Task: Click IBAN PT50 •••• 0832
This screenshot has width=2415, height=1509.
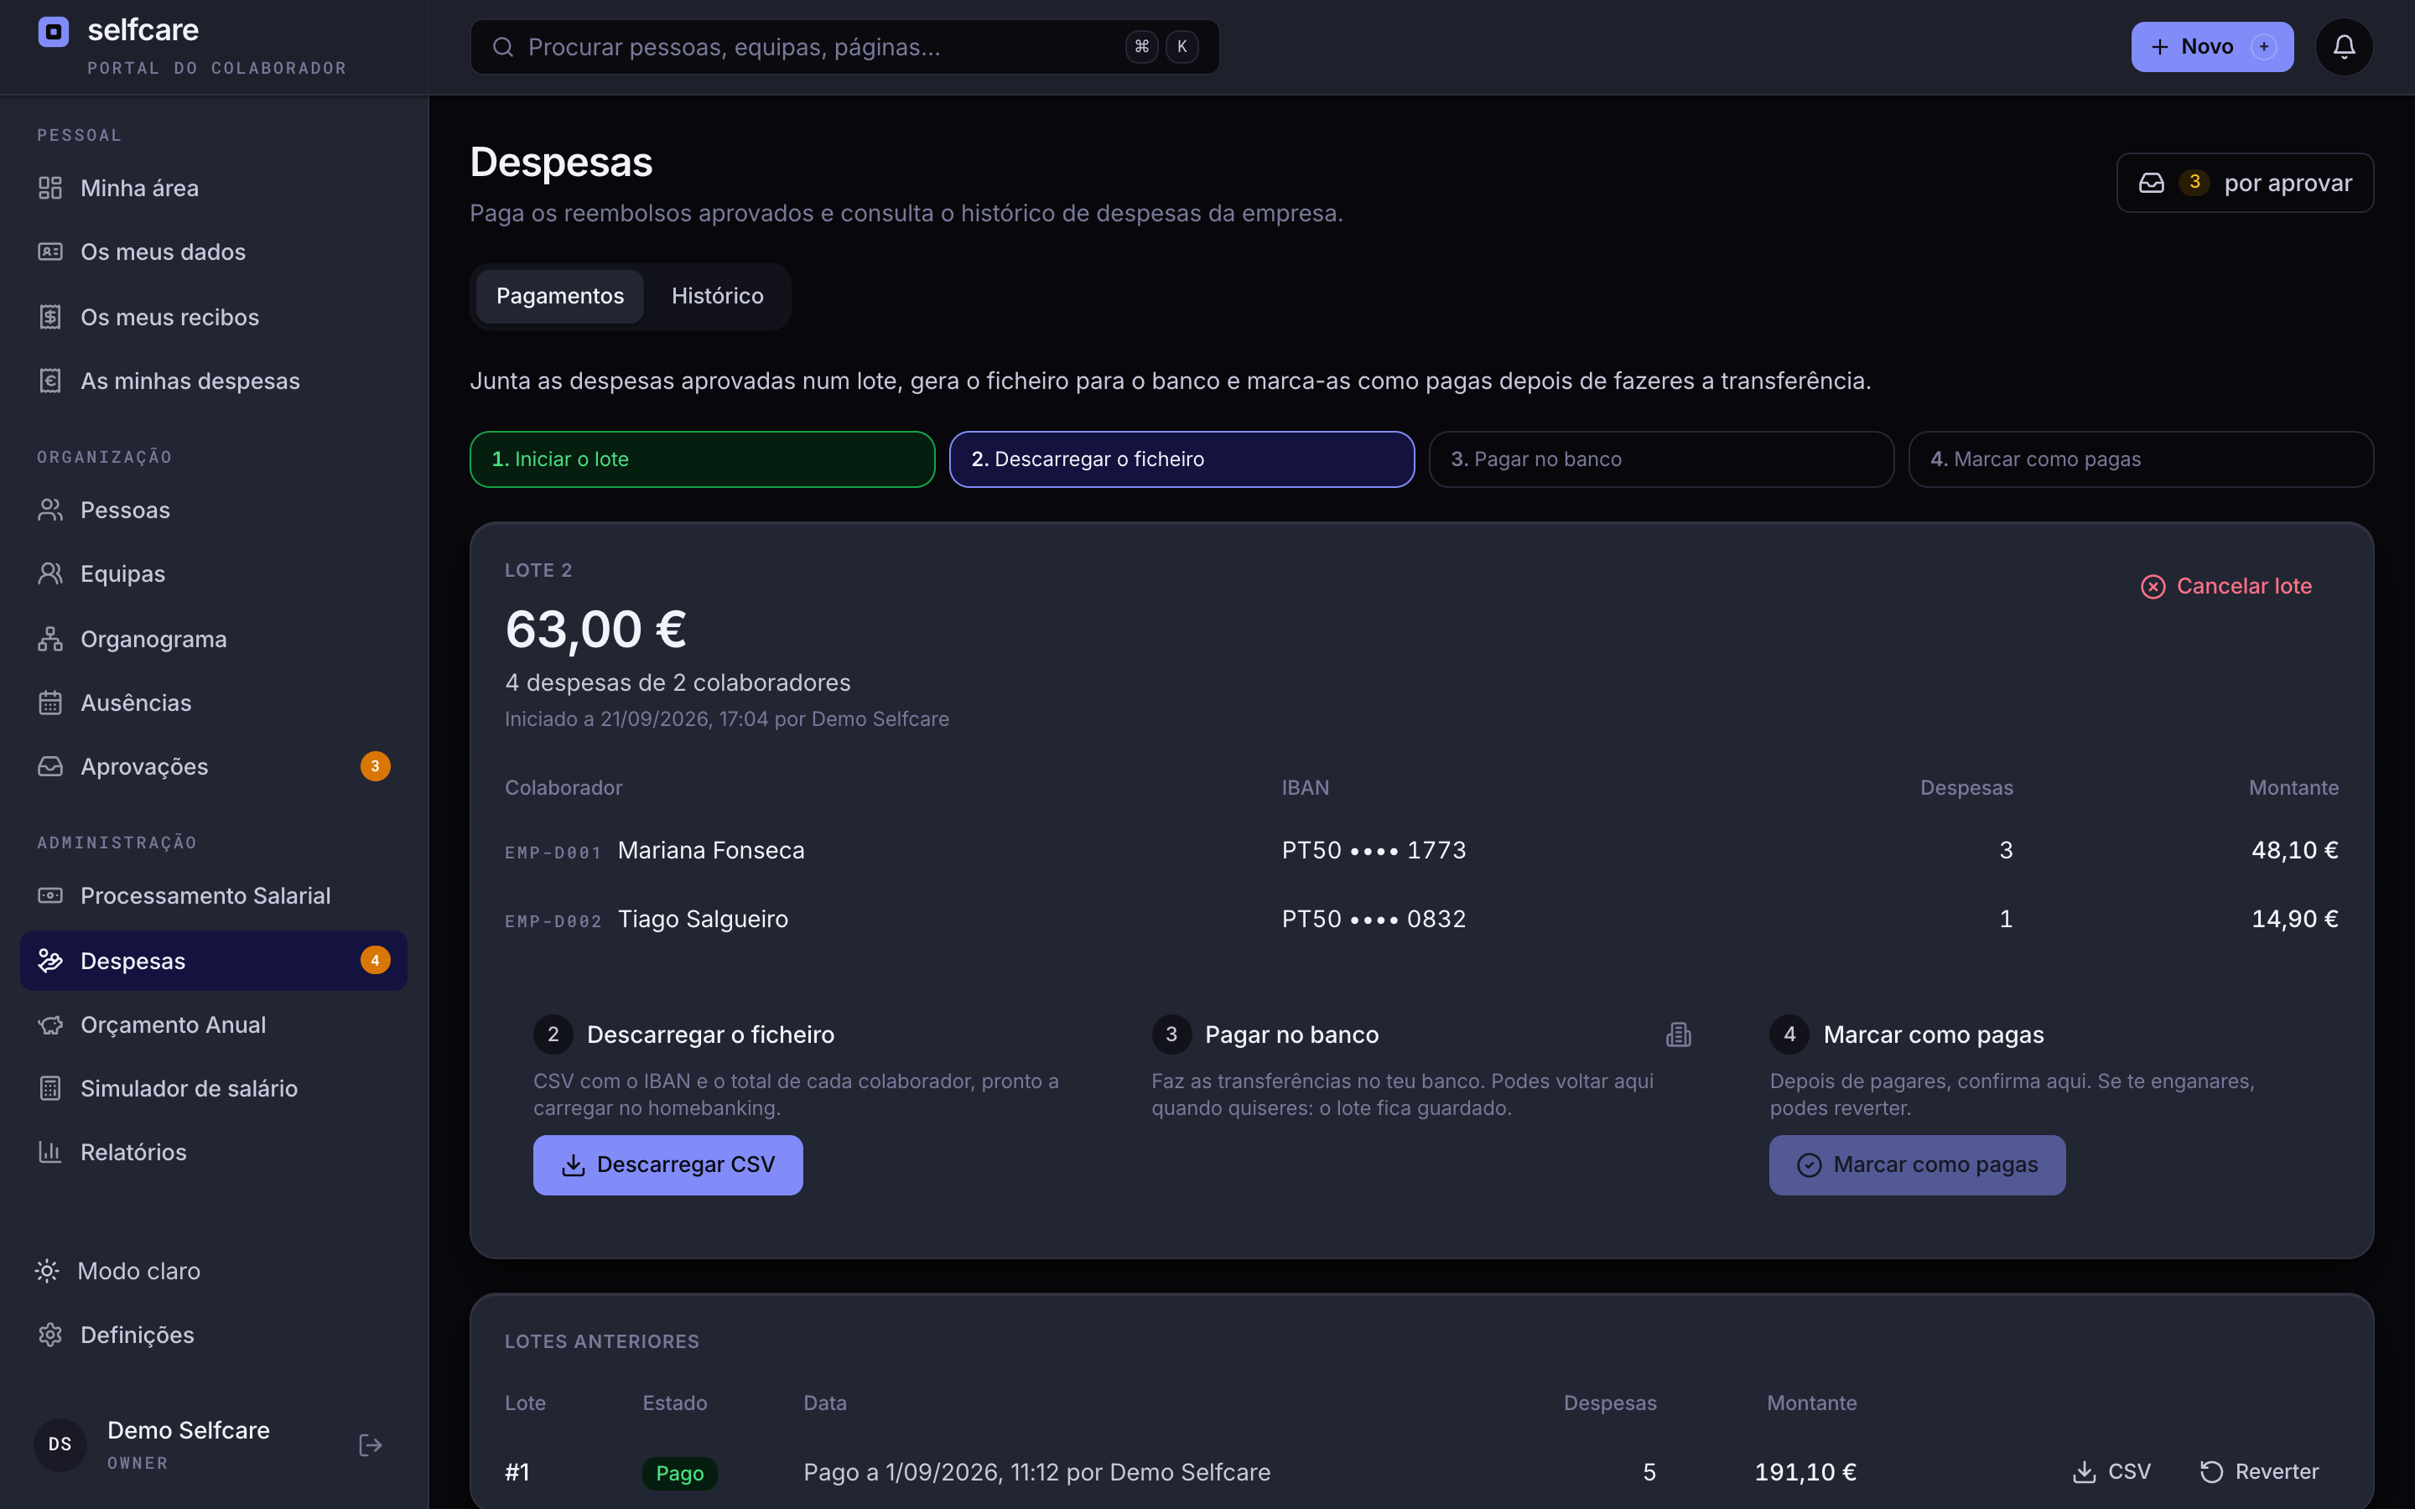Action: [1374, 919]
